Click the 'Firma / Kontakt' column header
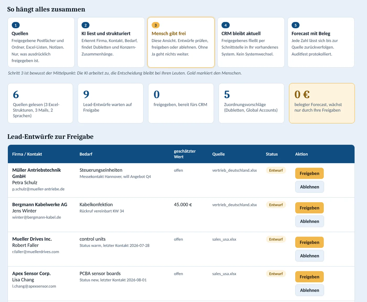Screen dimensions: 367x302 coord(27,154)
